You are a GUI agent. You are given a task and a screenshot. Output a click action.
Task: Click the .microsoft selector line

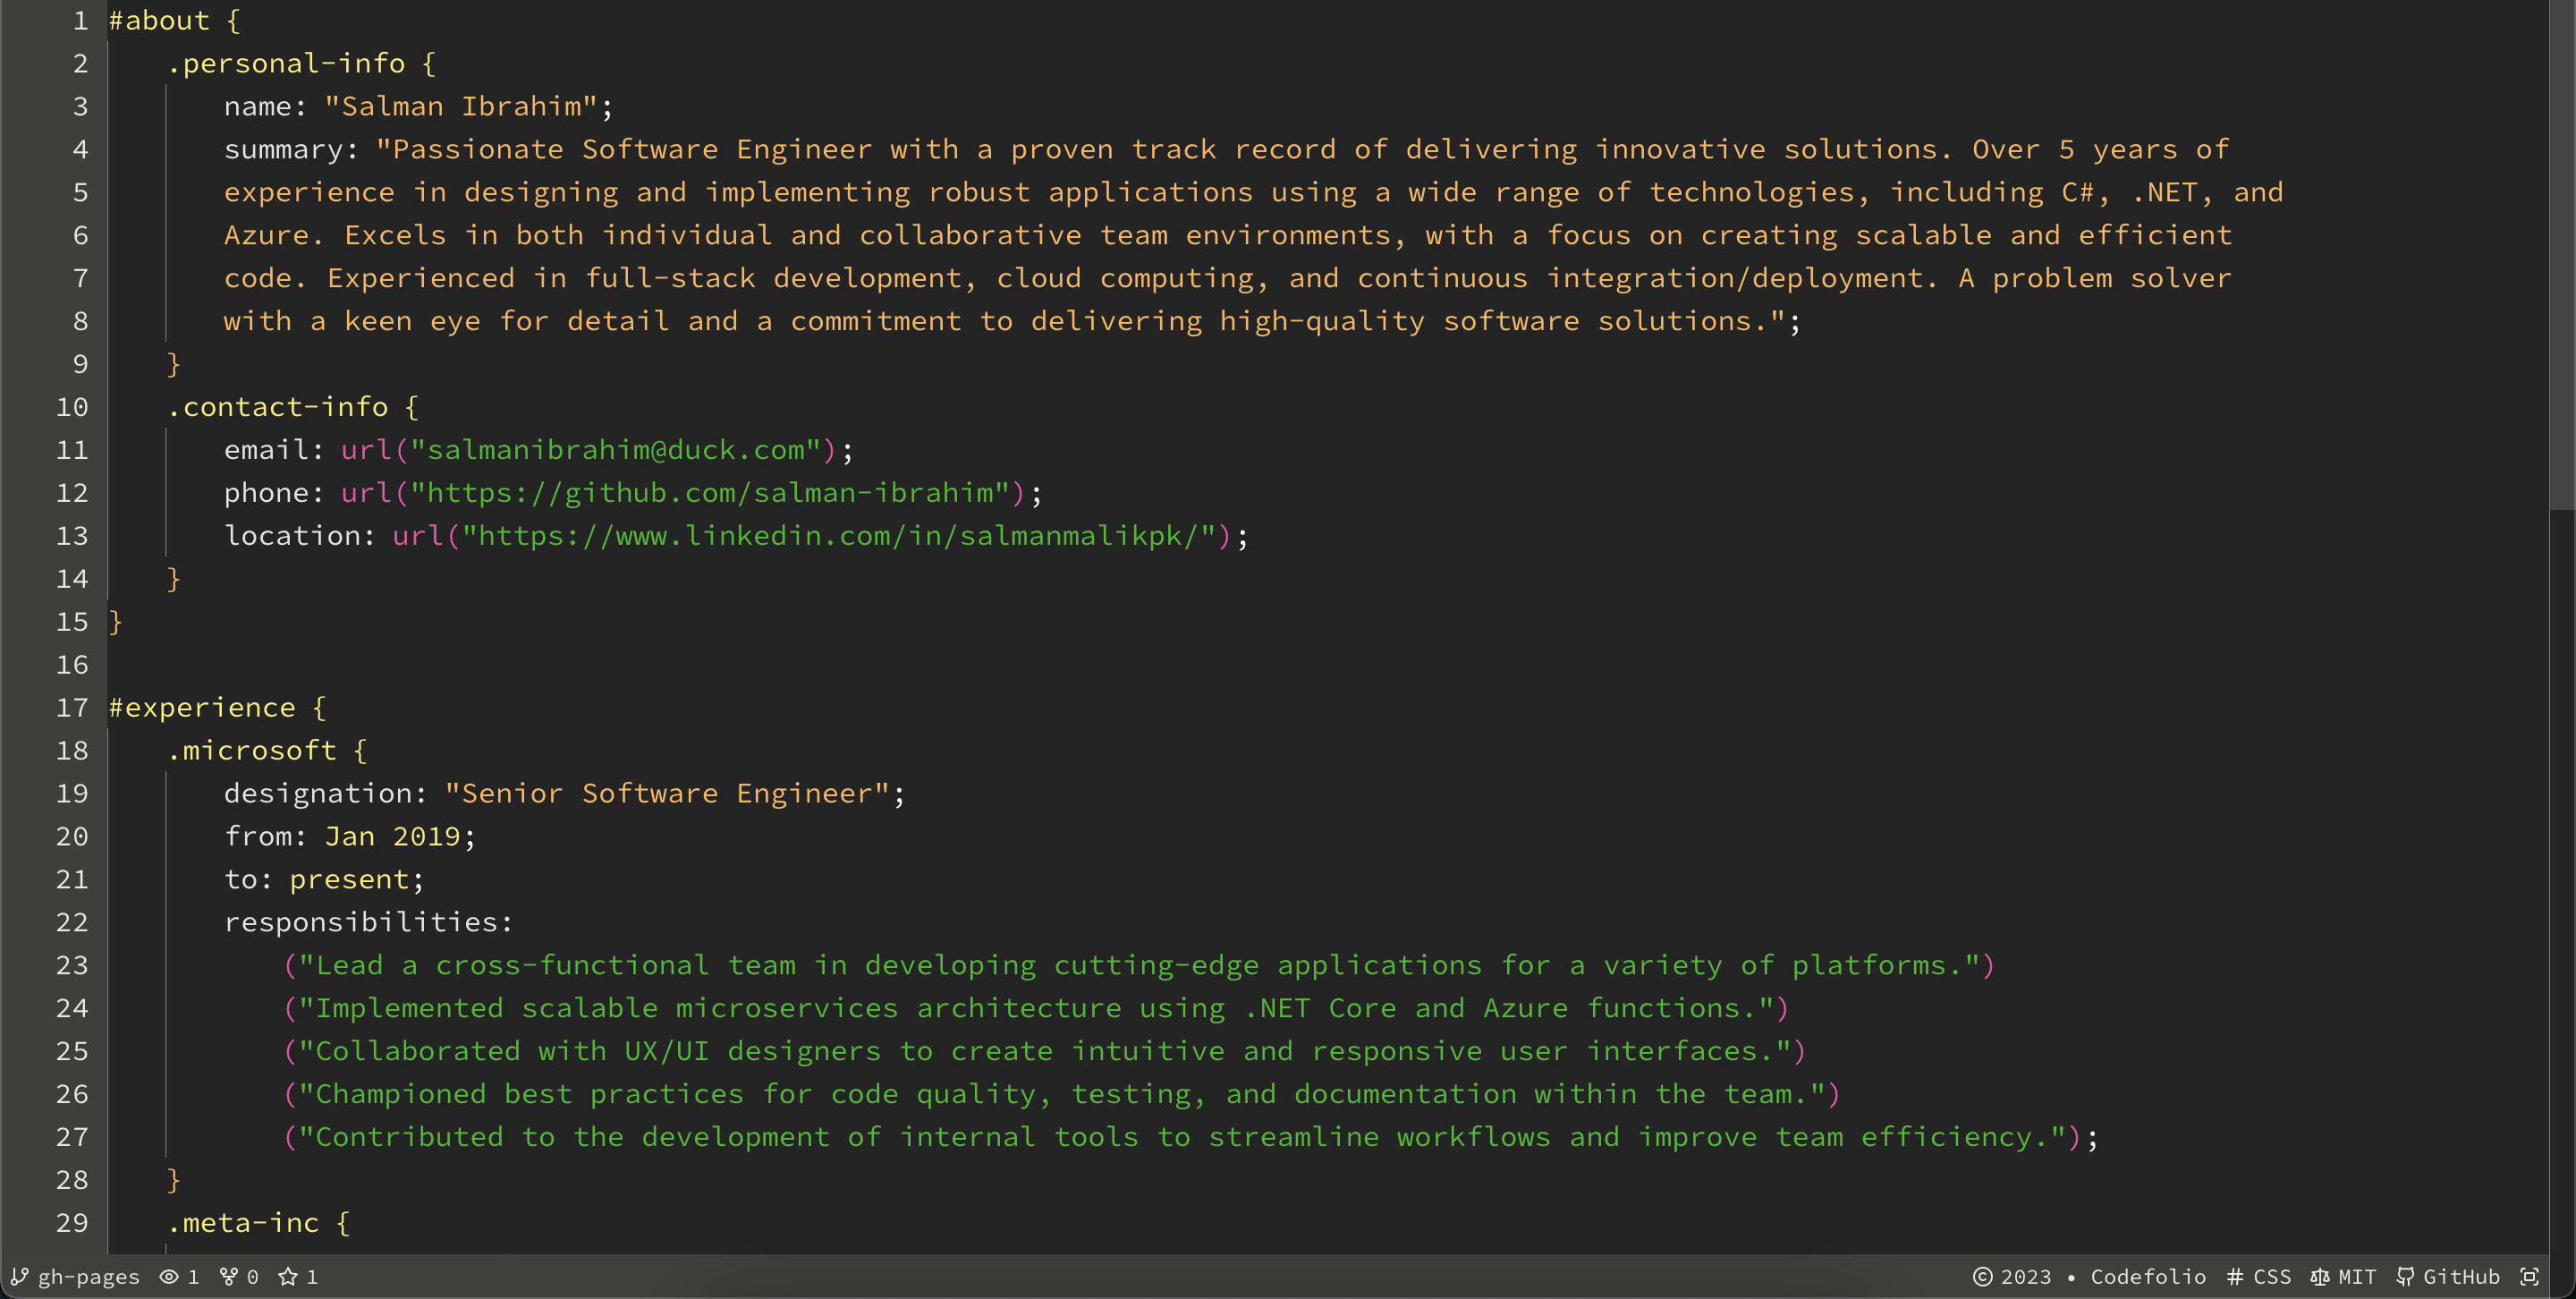click(x=252, y=751)
